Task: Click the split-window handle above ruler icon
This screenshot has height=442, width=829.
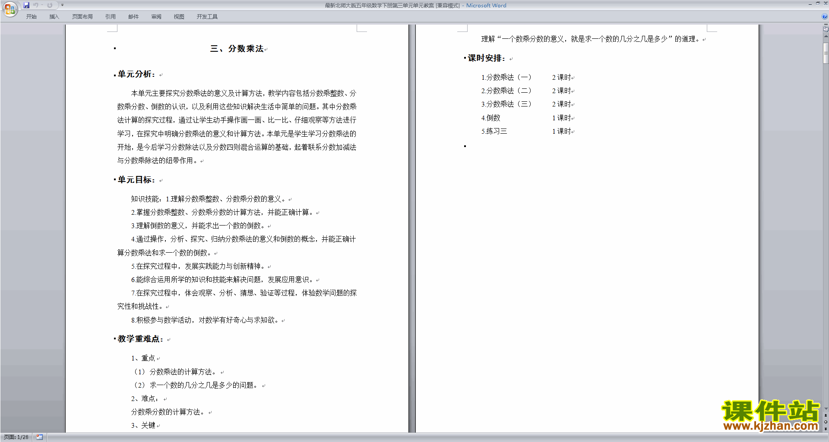Action: point(826,25)
